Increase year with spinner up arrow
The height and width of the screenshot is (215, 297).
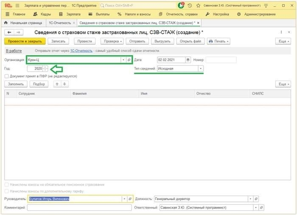[45, 67]
